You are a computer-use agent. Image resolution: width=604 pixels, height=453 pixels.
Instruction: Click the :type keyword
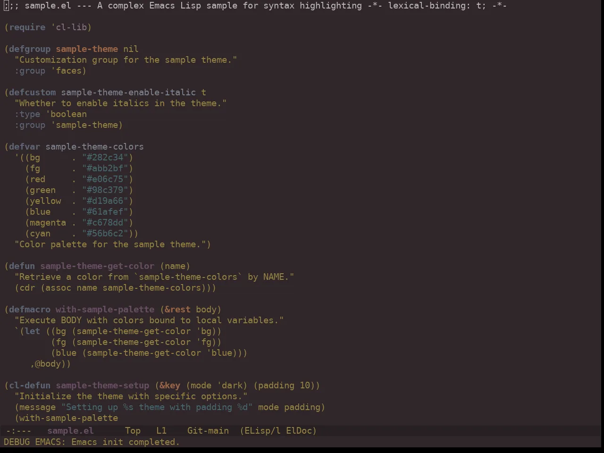coord(27,114)
